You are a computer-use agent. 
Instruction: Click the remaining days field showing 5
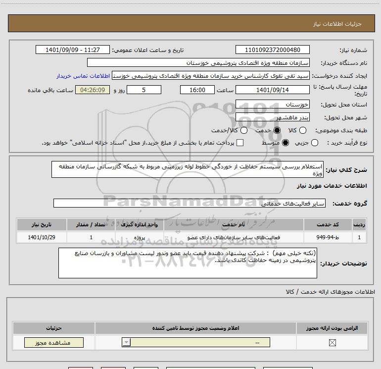pyautogui.click(x=144, y=90)
